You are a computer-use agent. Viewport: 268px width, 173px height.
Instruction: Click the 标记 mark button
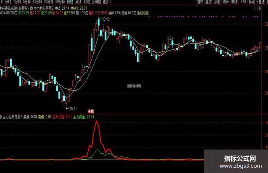click(252, 2)
